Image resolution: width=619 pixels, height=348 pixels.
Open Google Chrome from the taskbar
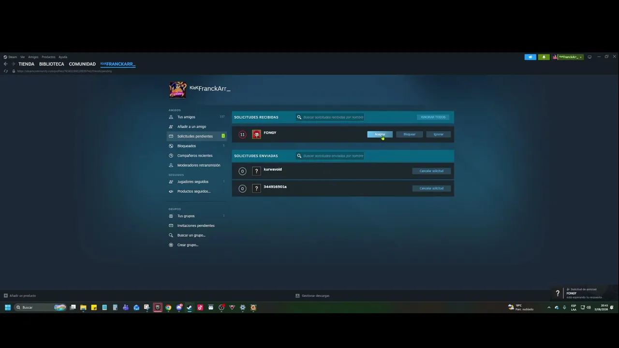point(168,307)
